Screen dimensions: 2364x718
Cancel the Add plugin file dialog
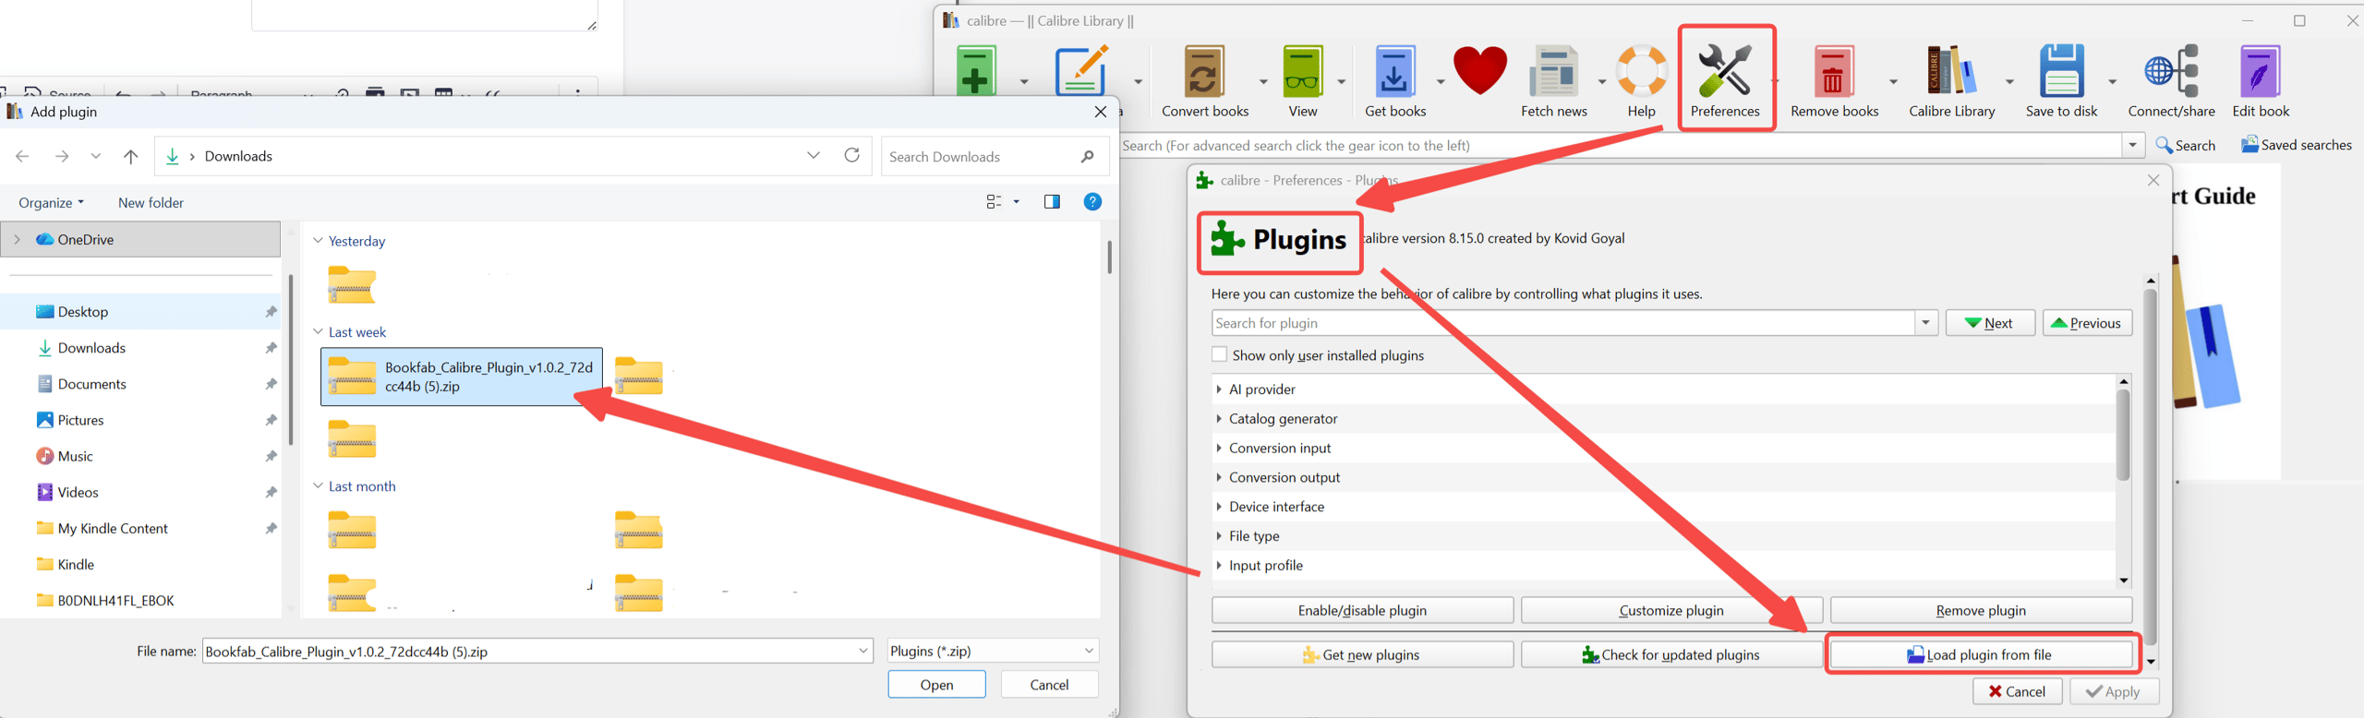1049,685
